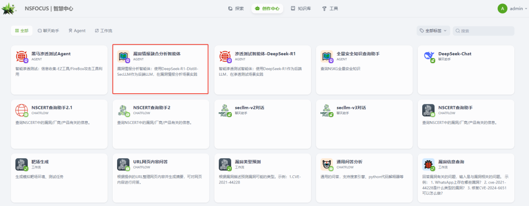
Task: Click the 搜索 input field
Action: [483, 31]
